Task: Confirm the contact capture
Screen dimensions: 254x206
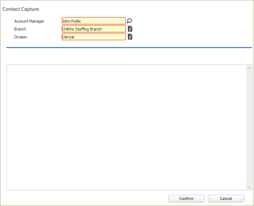Action: tap(186, 198)
